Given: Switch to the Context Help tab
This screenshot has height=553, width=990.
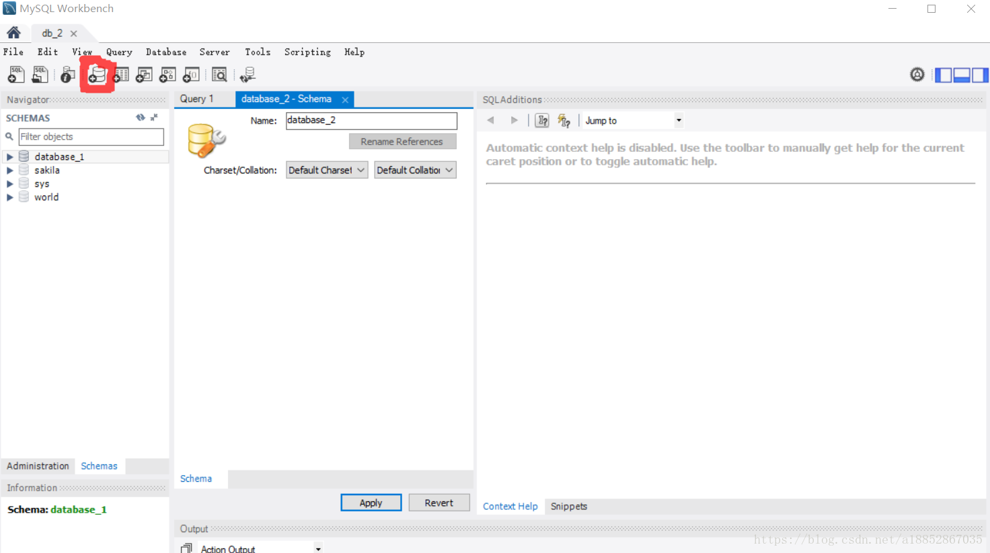Looking at the screenshot, I should tap(510, 506).
